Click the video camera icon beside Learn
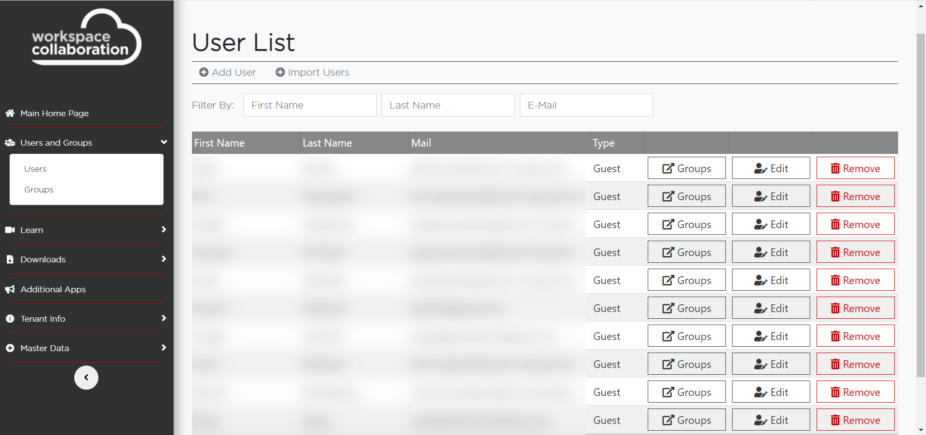The image size is (926, 435). [x=10, y=230]
